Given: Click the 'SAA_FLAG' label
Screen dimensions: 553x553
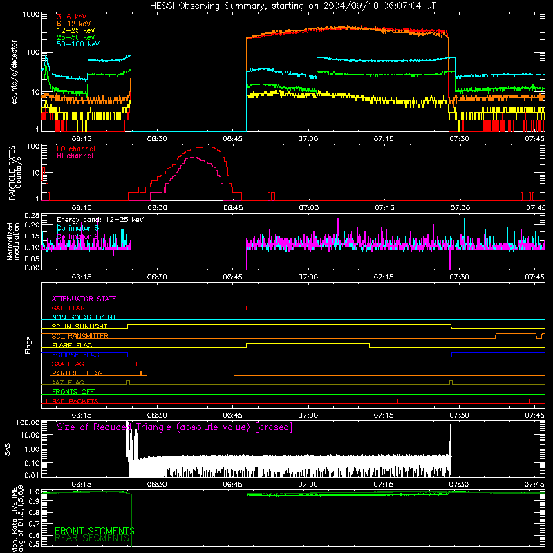Looking at the screenshot, I should [68, 364].
